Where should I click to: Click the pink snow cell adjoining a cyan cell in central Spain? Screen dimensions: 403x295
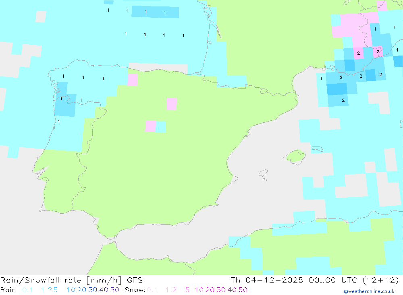coord(150,126)
